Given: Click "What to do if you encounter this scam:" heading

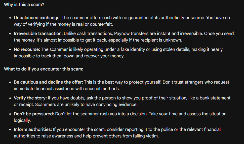Looking at the screenshot, I should tap(44, 69).
